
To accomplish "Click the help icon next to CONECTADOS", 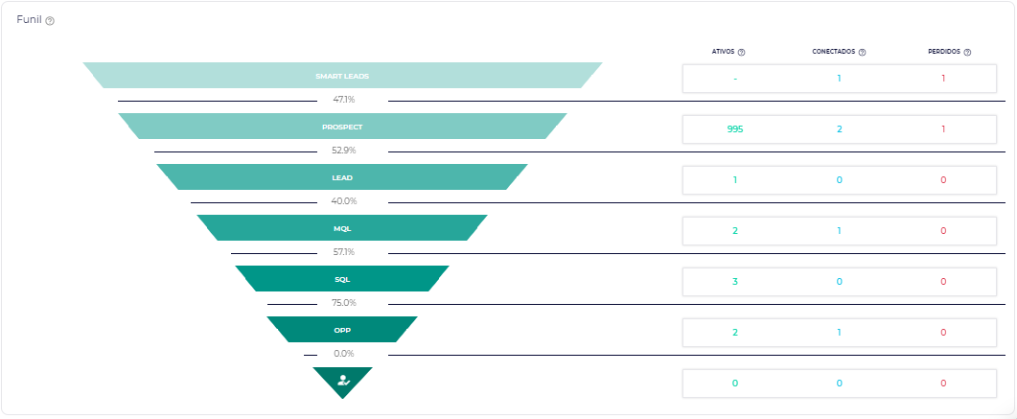I will (863, 53).
